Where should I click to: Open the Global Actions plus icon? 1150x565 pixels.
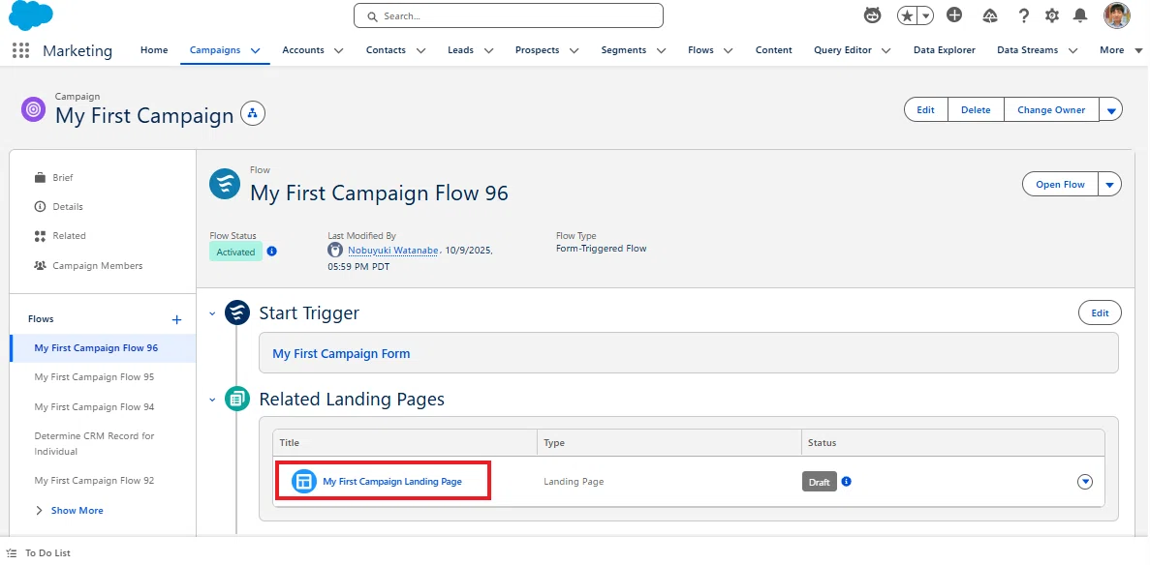[x=954, y=15]
